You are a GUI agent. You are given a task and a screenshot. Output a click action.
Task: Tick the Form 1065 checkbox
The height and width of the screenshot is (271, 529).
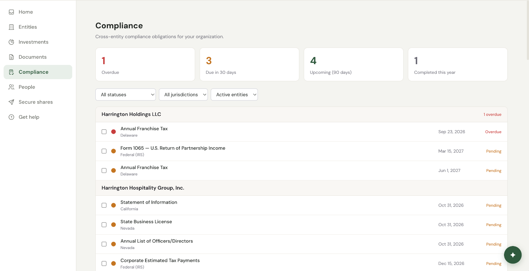[104, 151]
